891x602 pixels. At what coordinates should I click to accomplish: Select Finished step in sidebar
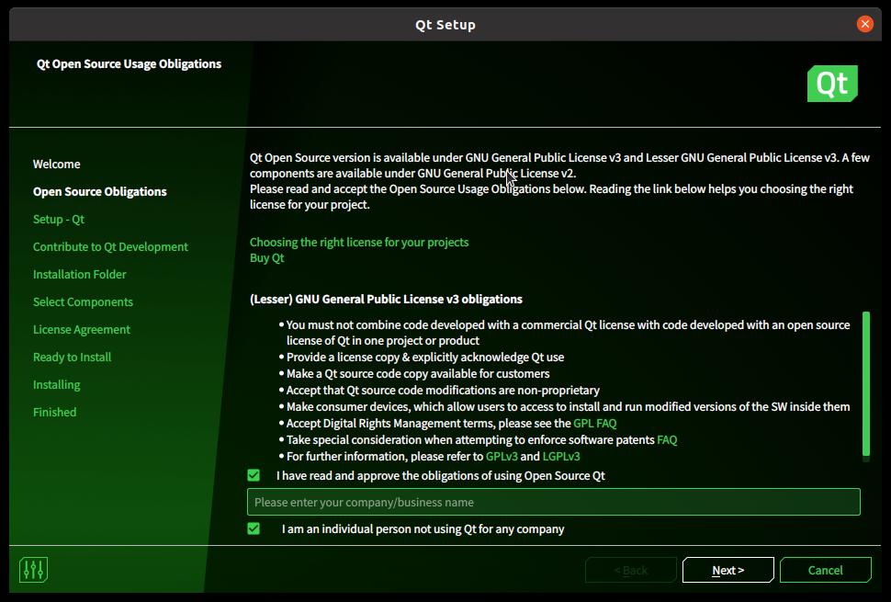tap(54, 412)
